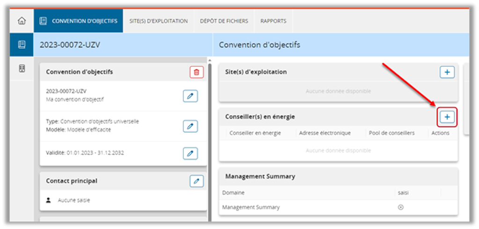479x229 pixels.
Task: Sort by Pool de conseillers column
Action: [392, 133]
